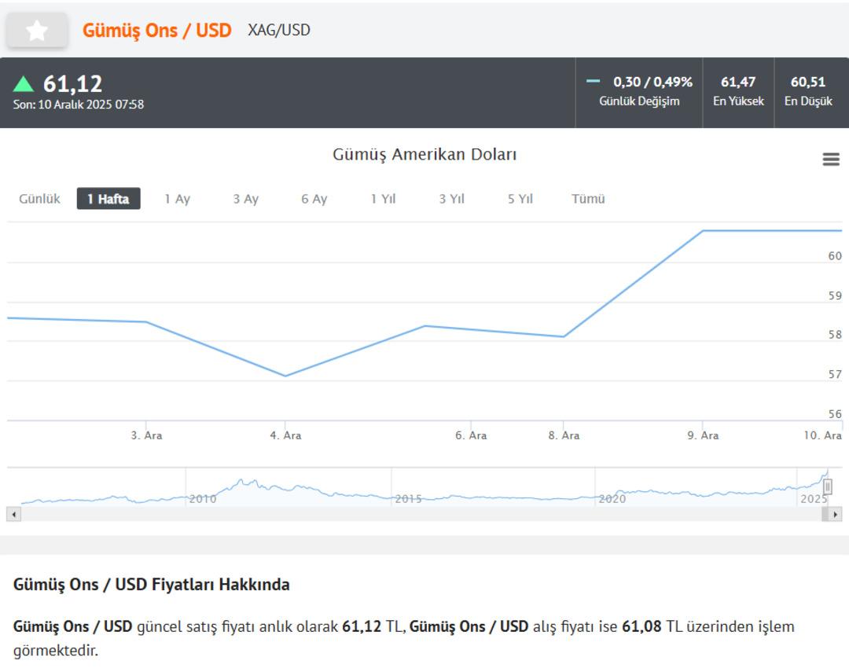The image size is (849, 668).
Task: Click the navigator timeline at 2010
Action: 202,498
